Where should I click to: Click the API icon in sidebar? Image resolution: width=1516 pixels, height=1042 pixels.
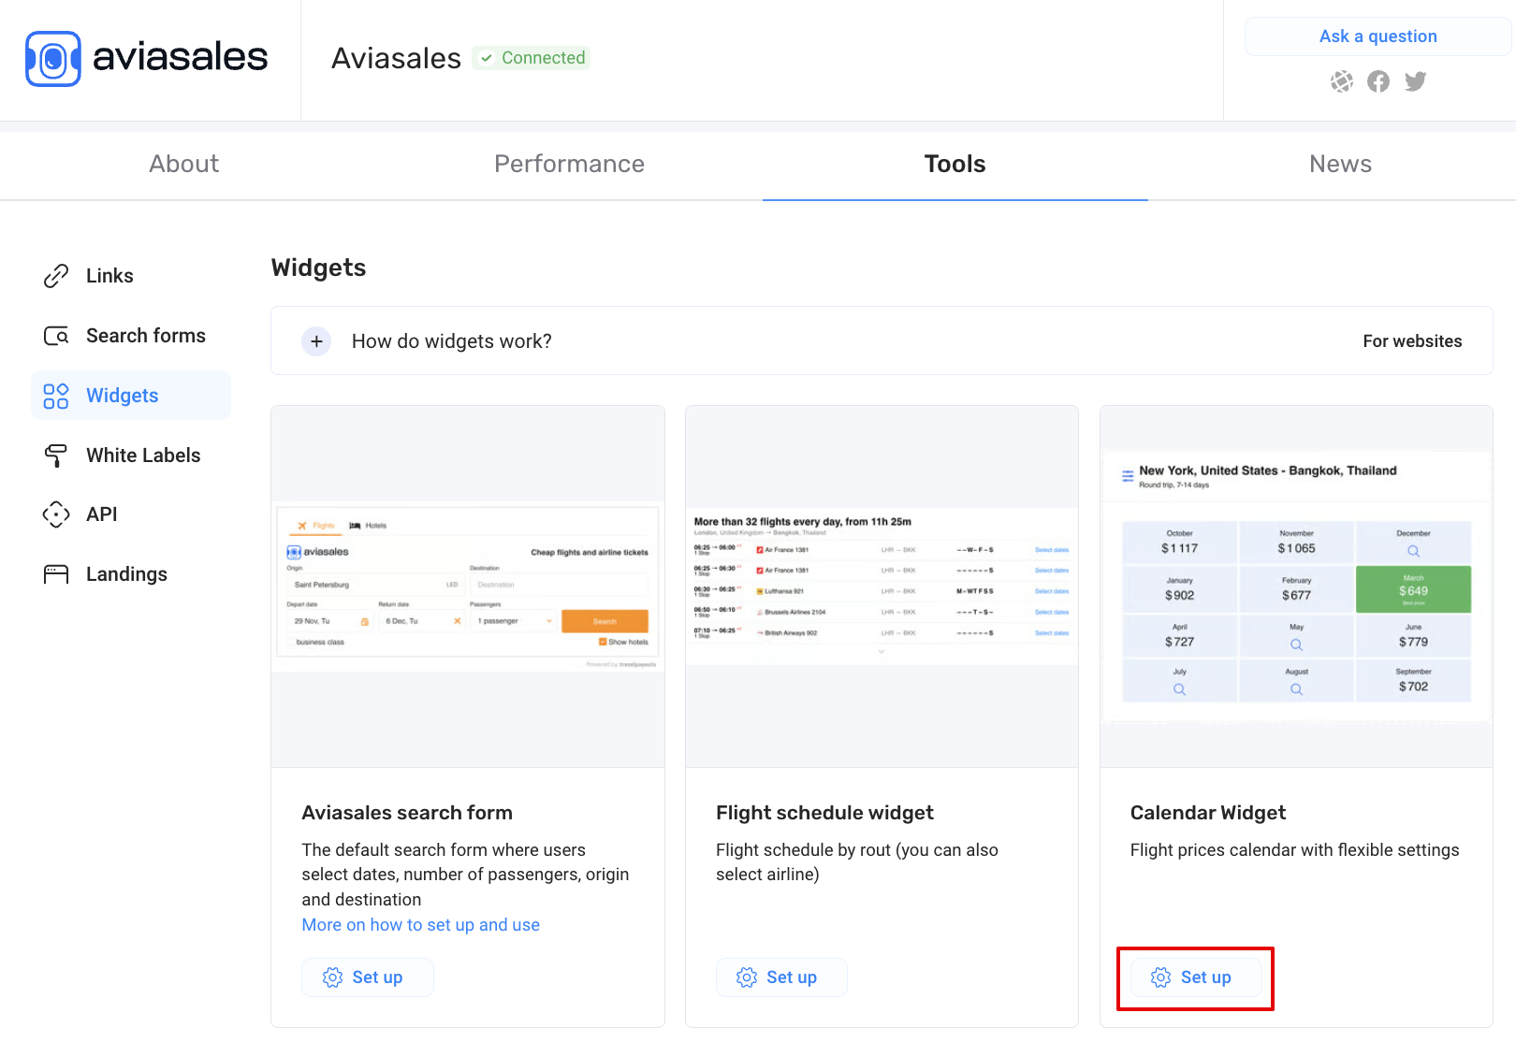(56, 514)
